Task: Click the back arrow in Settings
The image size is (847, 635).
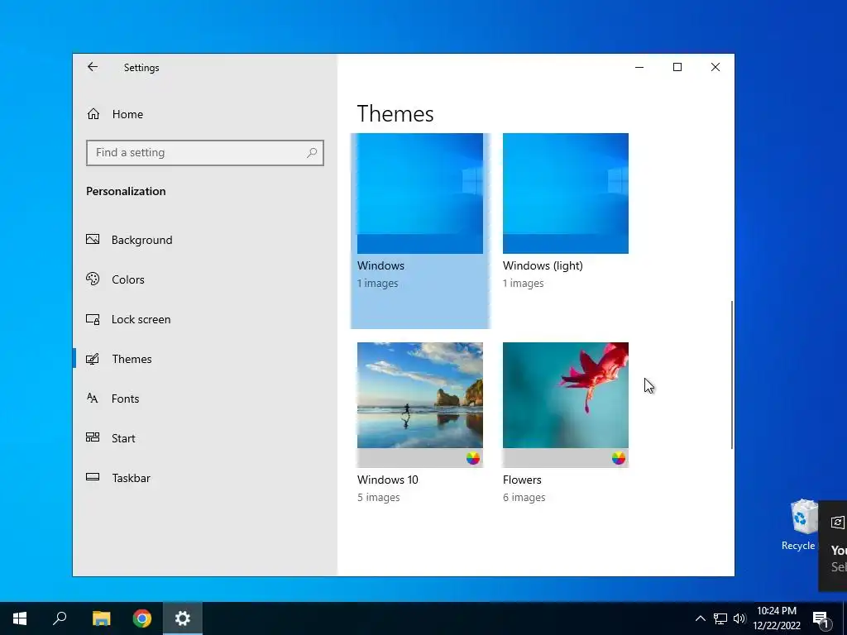Action: pyautogui.click(x=93, y=67)
